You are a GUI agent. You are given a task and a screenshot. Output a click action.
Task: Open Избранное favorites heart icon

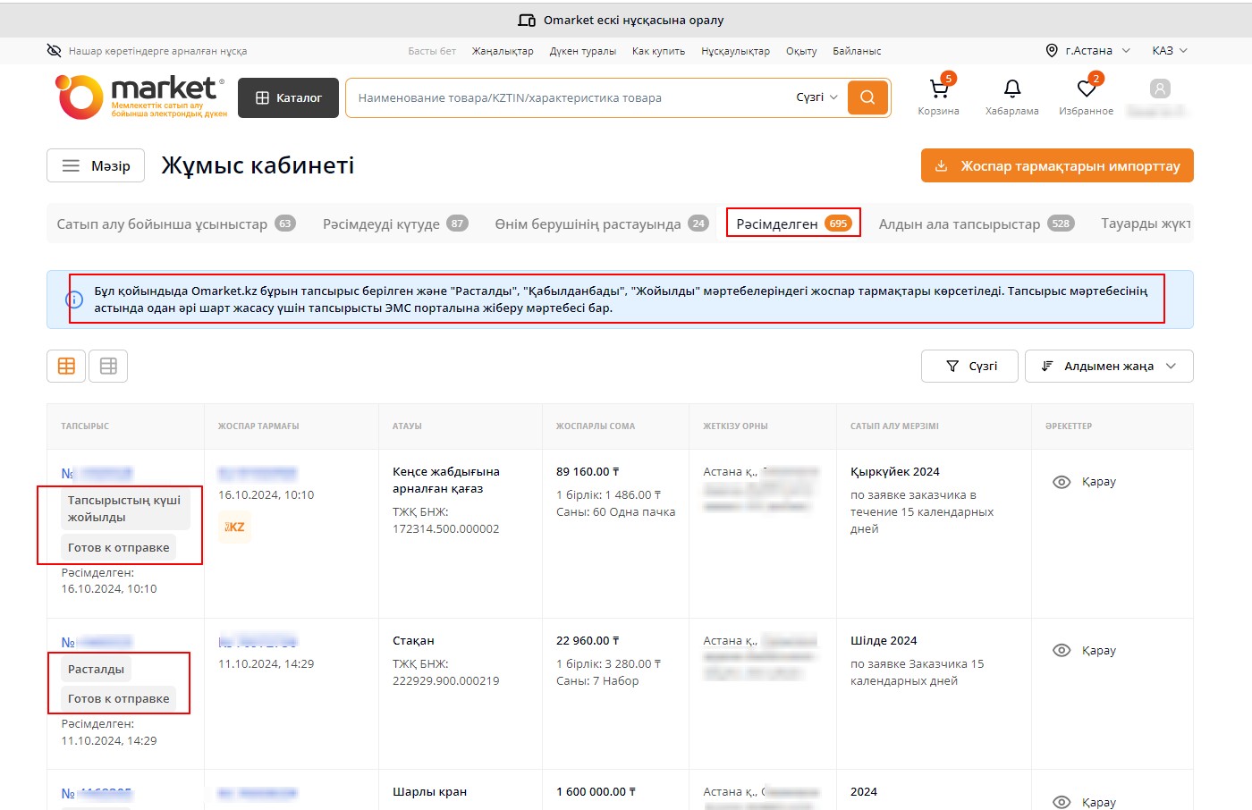tap(1086, 89)
